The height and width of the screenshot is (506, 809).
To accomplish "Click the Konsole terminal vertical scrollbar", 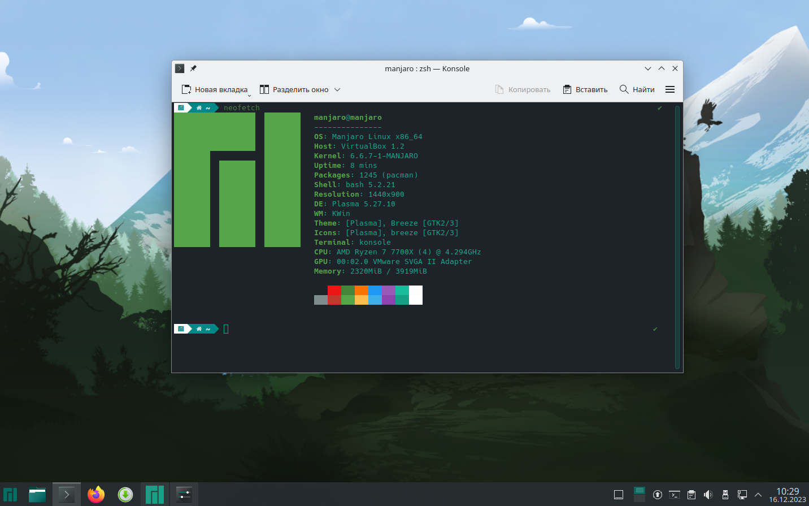I will point(677,237).
